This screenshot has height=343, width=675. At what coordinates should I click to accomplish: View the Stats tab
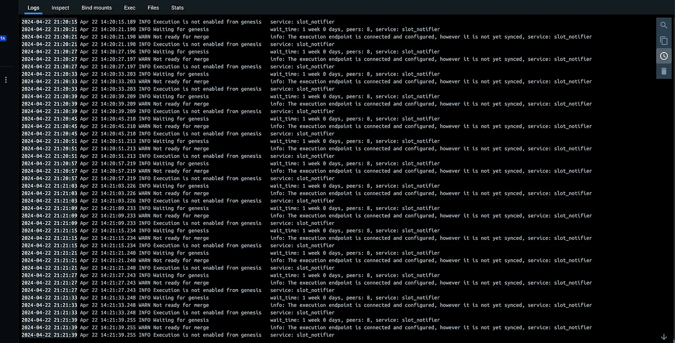tap(177, 8)
